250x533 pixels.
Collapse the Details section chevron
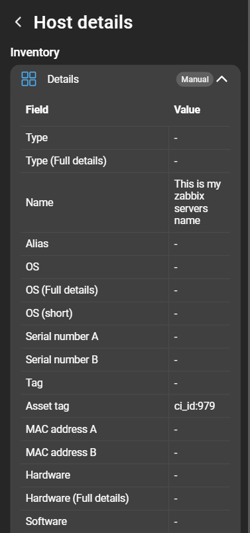[x=222, y=79]
